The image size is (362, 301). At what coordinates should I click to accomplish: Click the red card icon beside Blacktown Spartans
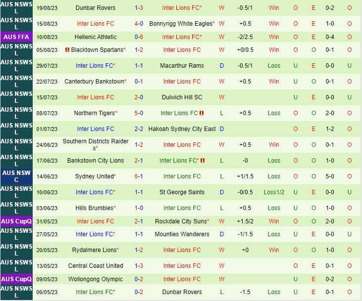pos(67,50)
